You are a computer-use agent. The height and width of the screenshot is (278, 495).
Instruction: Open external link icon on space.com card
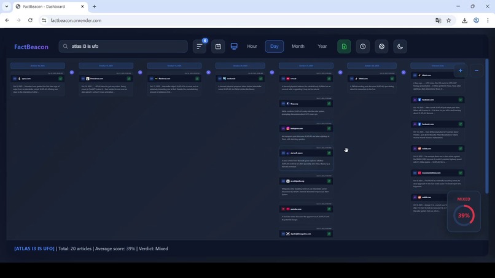(60, 79)
